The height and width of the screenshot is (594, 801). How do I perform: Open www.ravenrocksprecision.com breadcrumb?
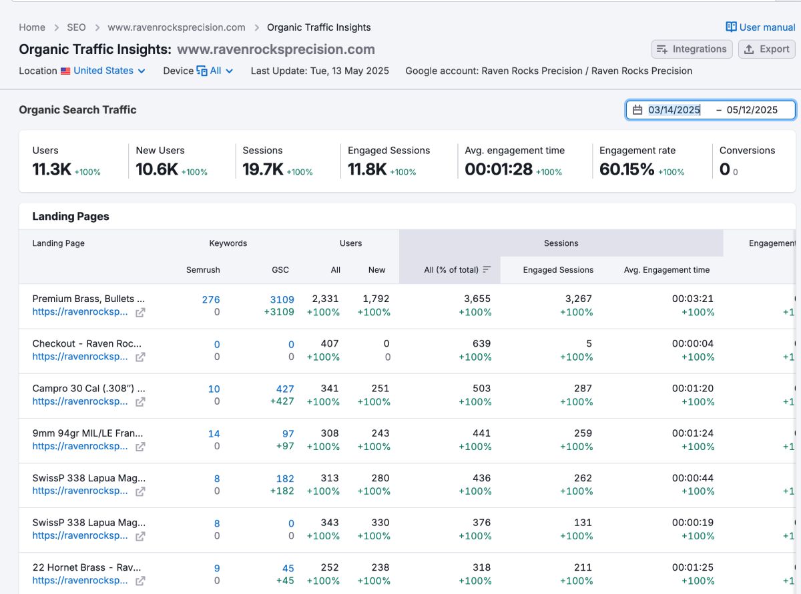(x=176, y=27)
